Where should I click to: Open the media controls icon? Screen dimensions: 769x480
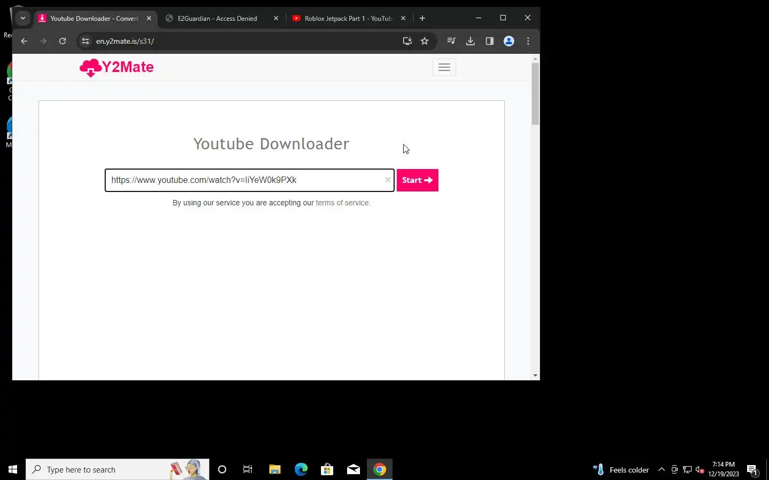[x=451, y=41]
